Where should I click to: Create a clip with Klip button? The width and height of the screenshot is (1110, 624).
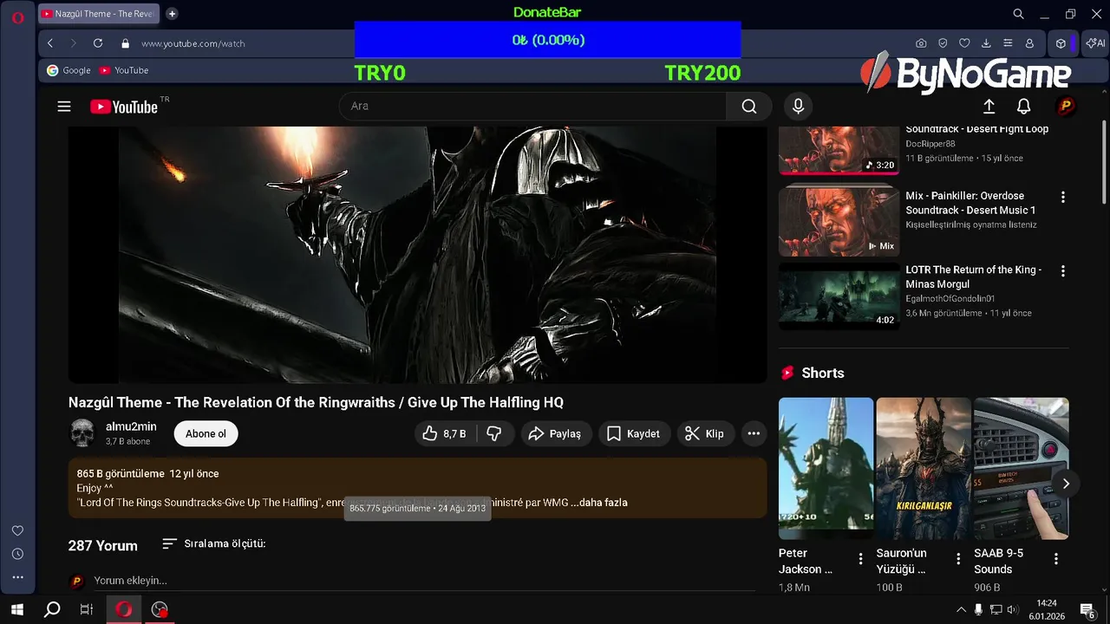pos(705,433)
